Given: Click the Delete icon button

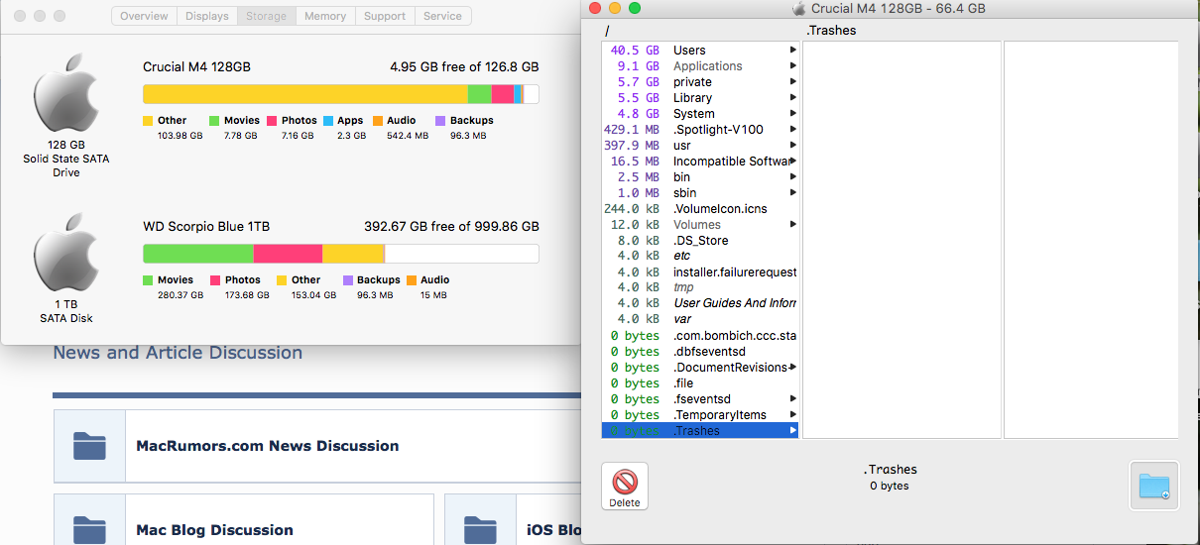Looking at the screenshot, I should click(x=625, y=486).
